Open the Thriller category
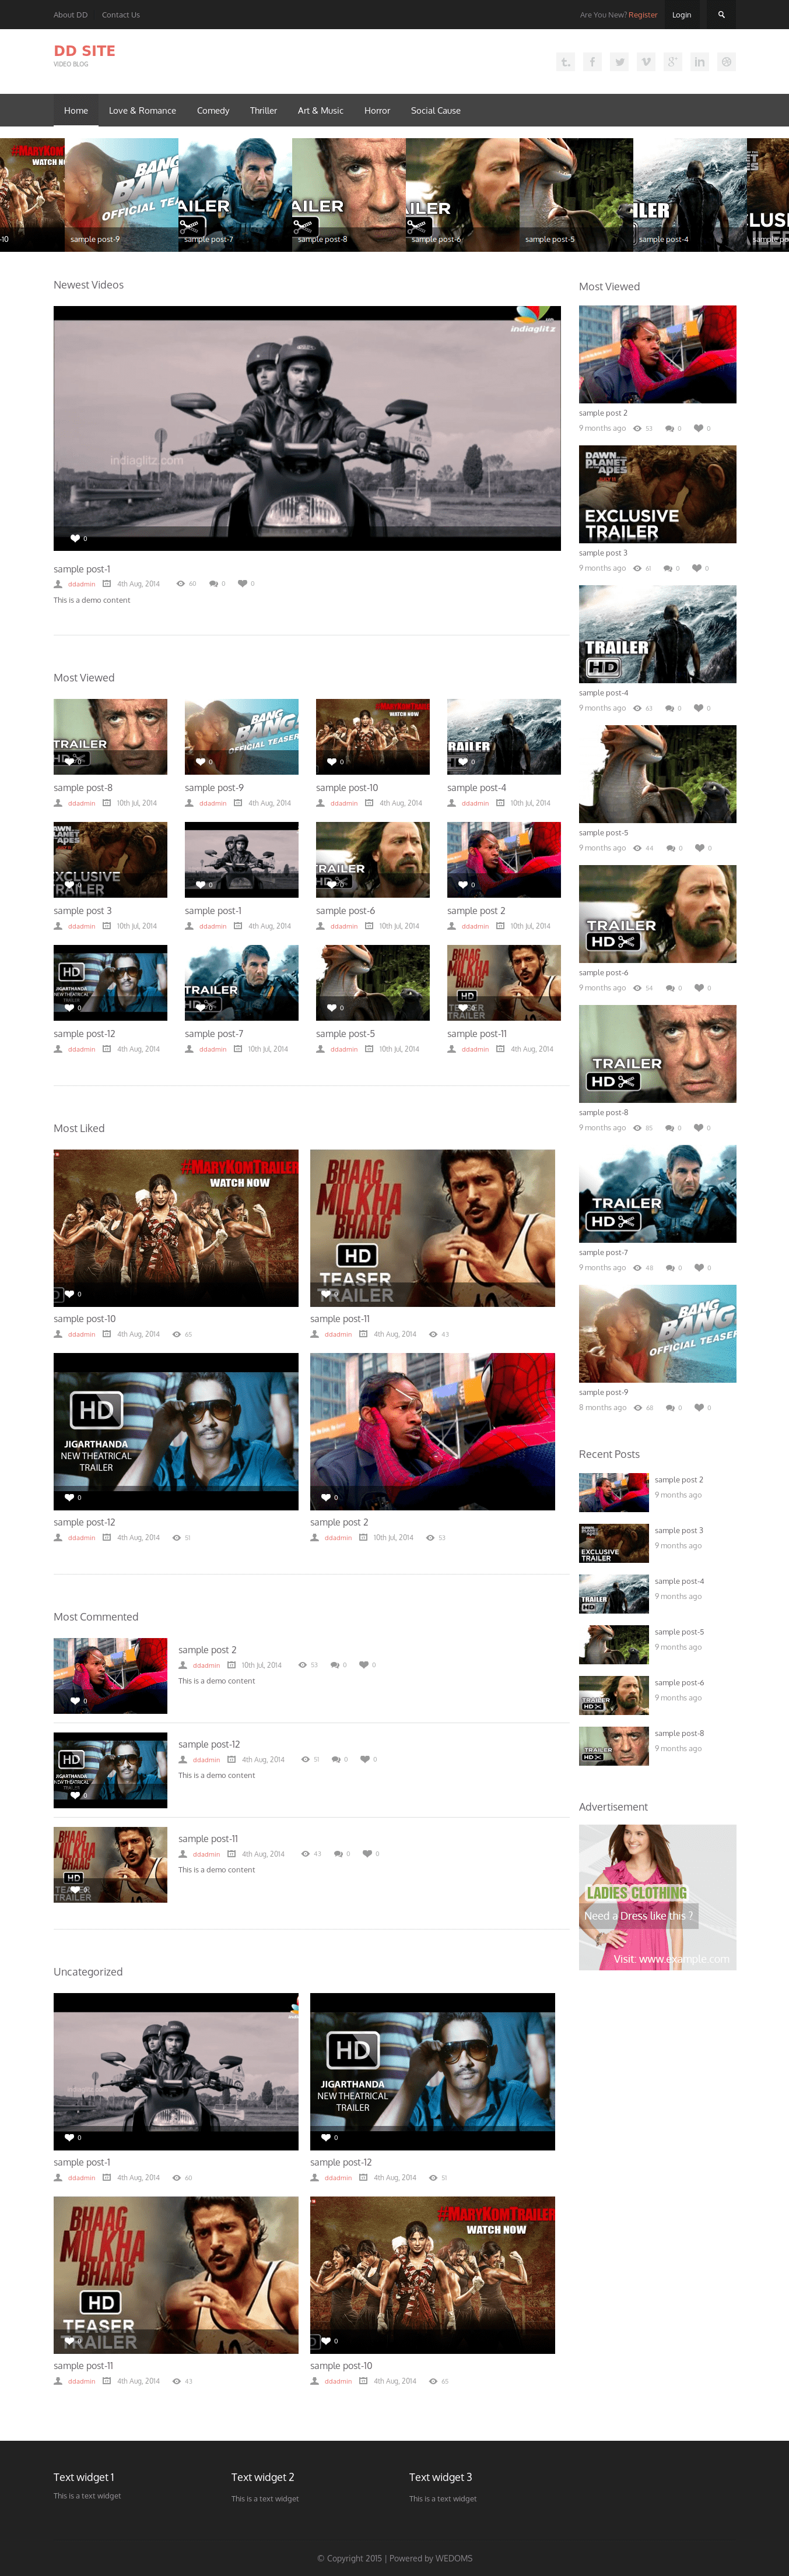The width and height of the screenshot is (789, 2576). point(264,110)
